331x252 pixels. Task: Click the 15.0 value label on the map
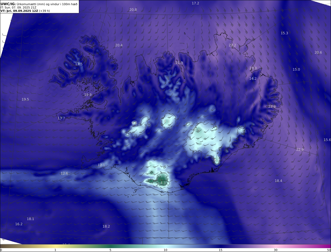(296, 69)
